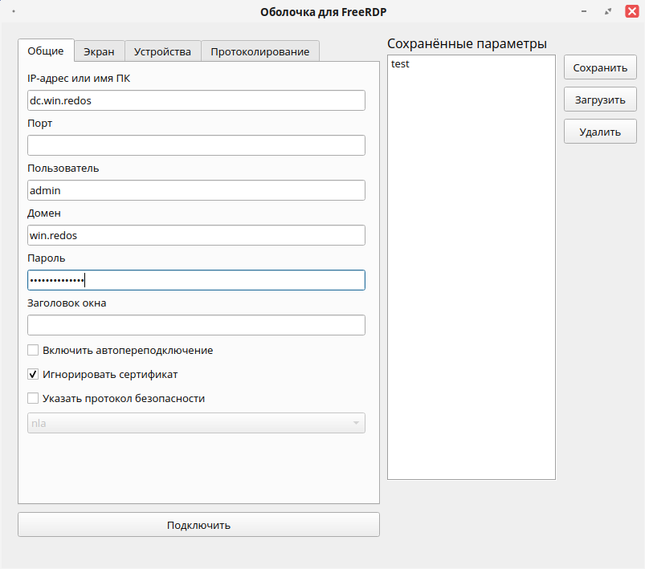This screenshot has height=569, width=645.
Task: Switch to the Общие tab
Action: [x=46, y=51]
